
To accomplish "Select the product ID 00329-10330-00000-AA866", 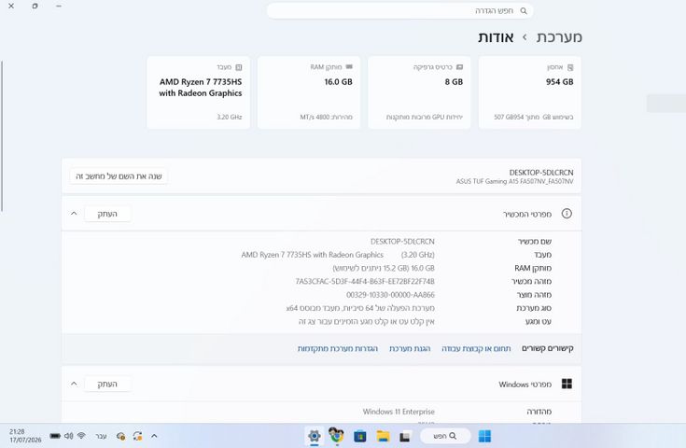I will tap(390, 295).
